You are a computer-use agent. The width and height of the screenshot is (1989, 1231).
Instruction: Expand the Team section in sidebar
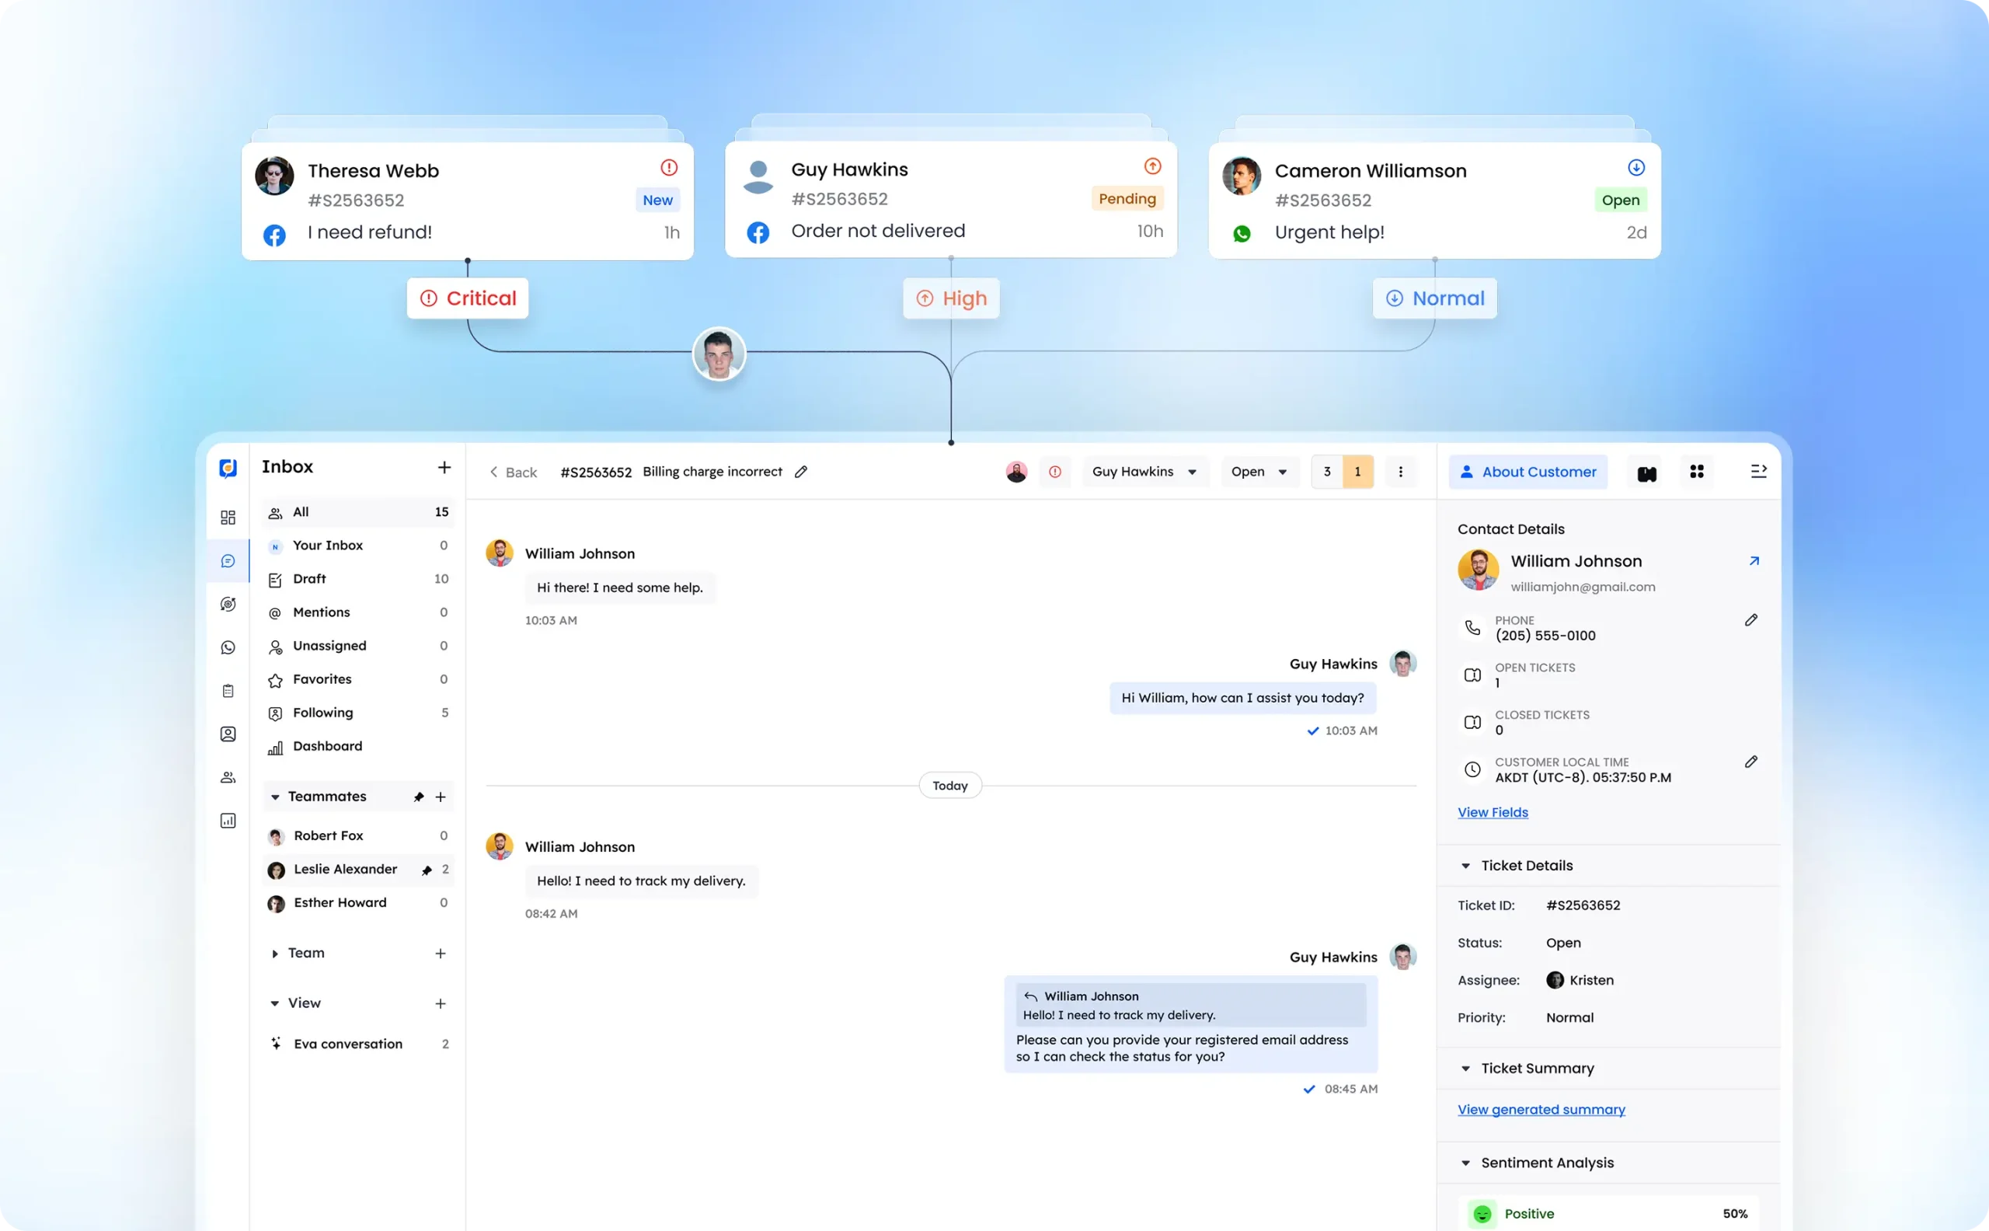point(276,954)
